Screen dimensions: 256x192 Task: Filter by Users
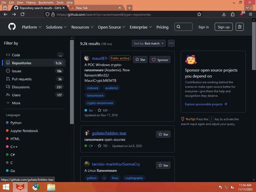pos(34,95)
